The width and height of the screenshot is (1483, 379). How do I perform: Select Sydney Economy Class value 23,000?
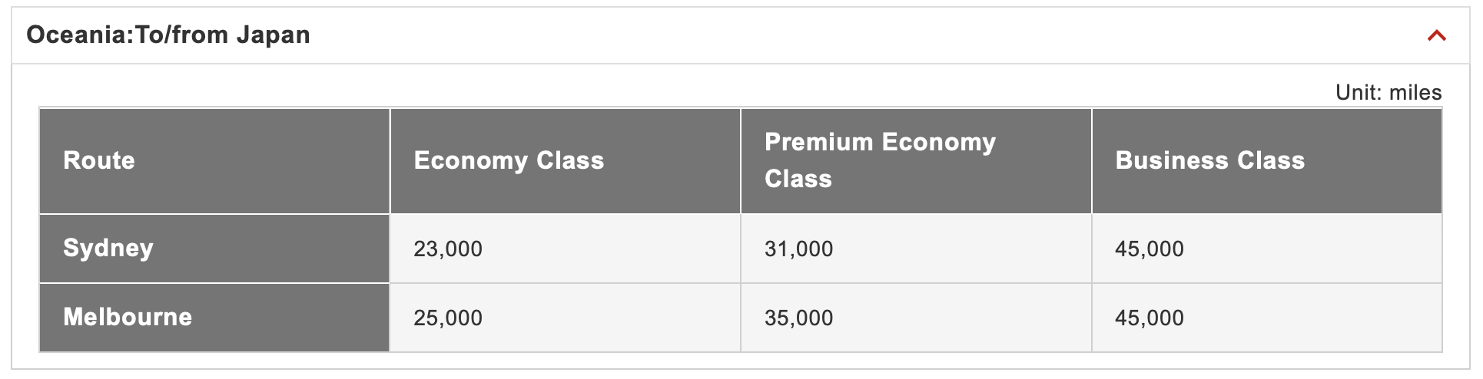(x=448, y=249)
